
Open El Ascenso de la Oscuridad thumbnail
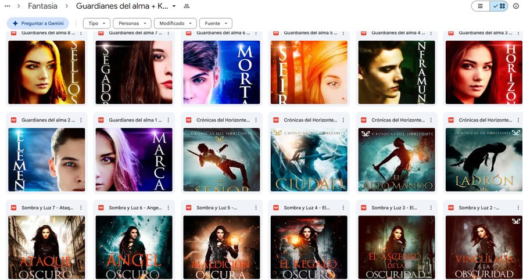396,247
